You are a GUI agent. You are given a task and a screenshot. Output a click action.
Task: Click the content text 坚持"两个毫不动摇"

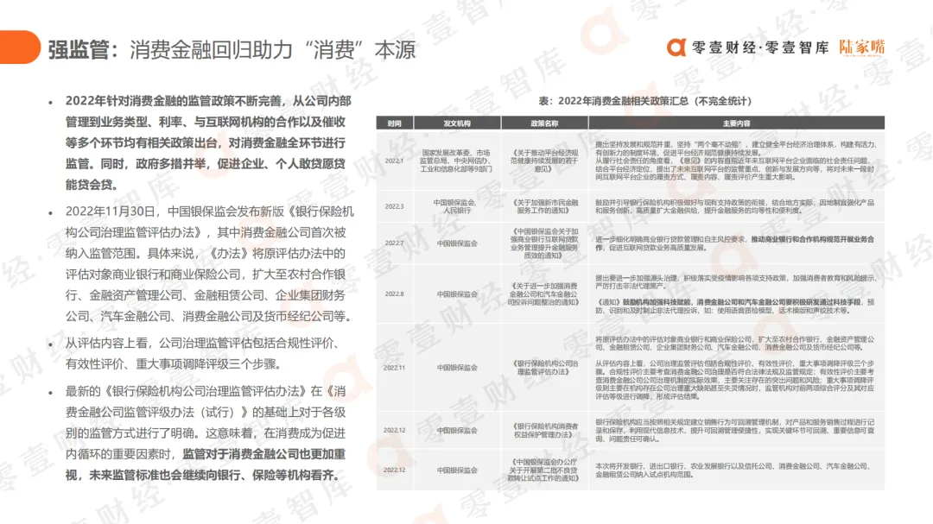pyautogui.click(x=709, y=144)
